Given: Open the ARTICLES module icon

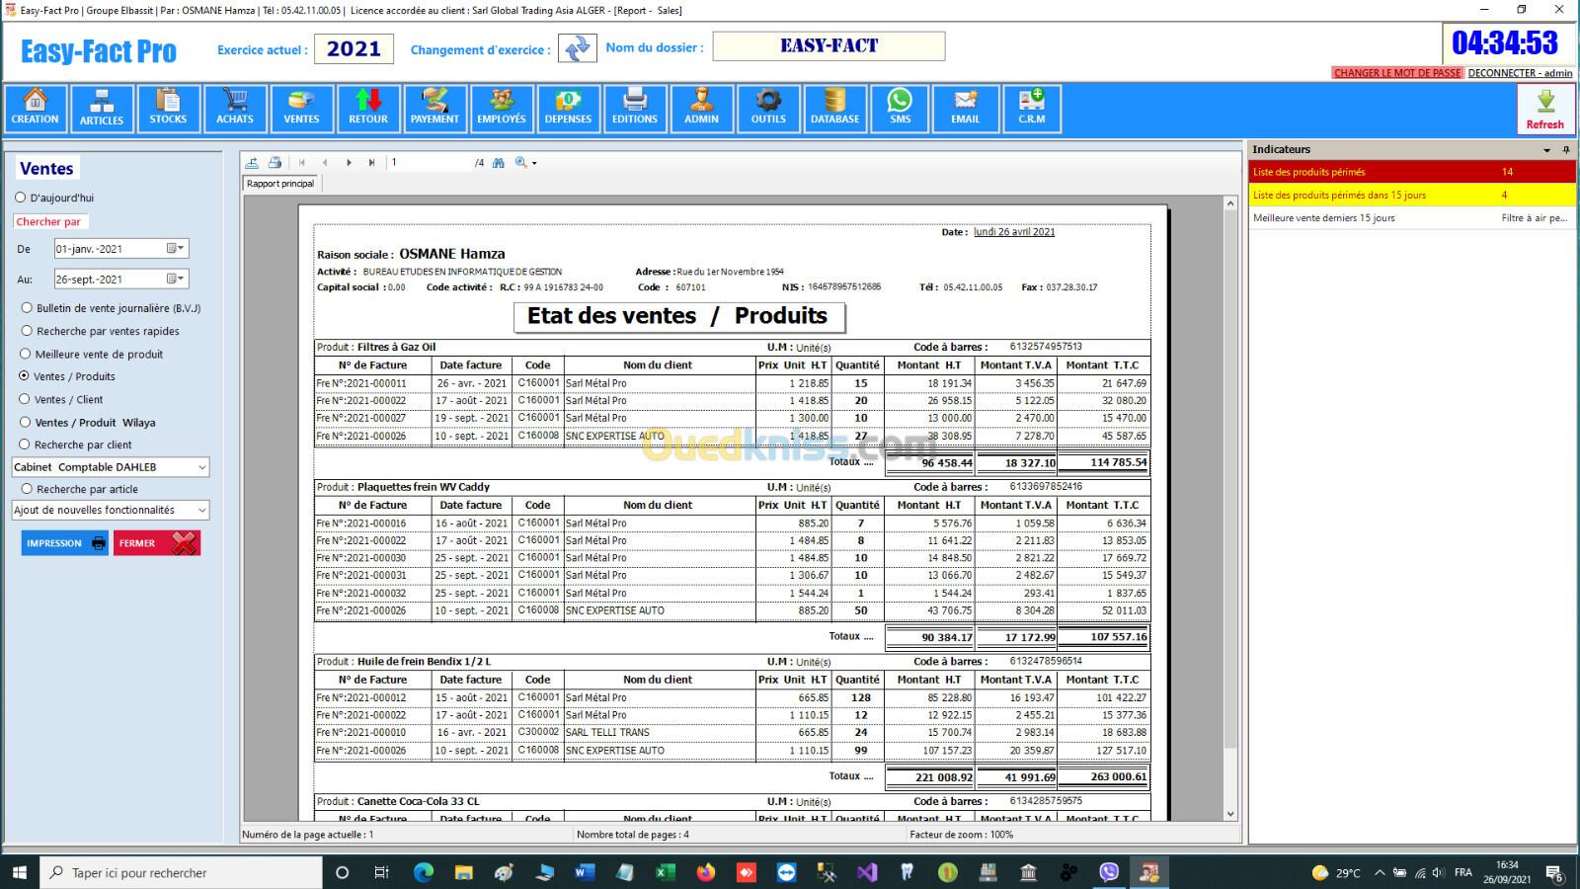Looking at the screenshot, I should pyautogui.click(x=102, y=108).
